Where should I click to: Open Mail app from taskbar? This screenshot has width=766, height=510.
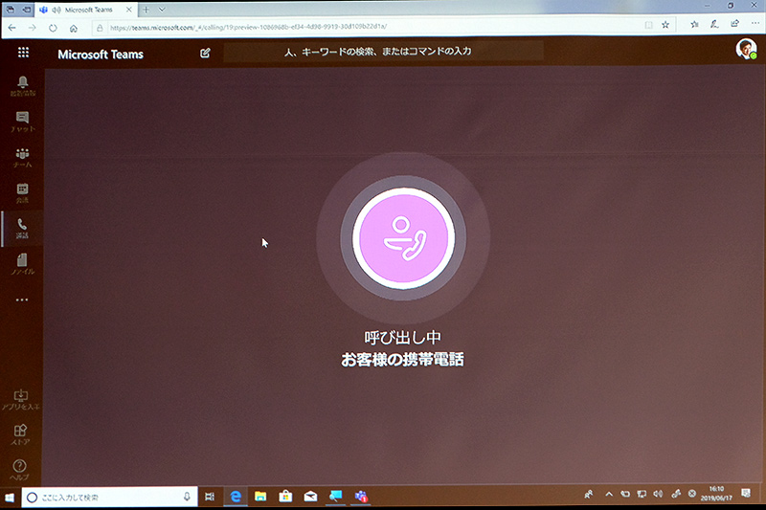tap(310, 497)
